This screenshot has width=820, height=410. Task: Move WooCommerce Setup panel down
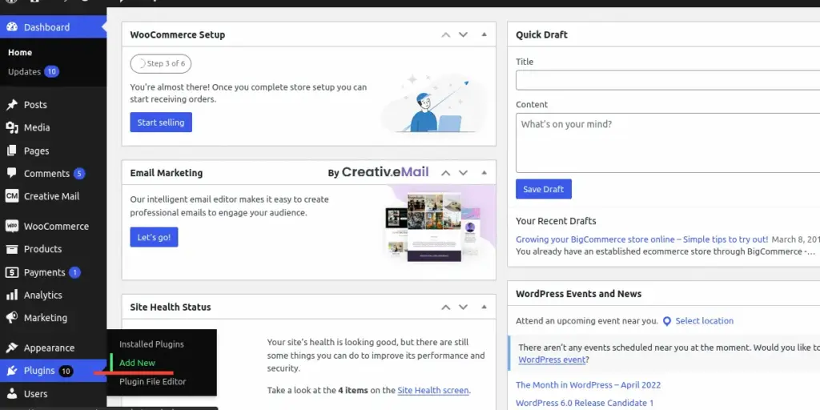point(463,34)
